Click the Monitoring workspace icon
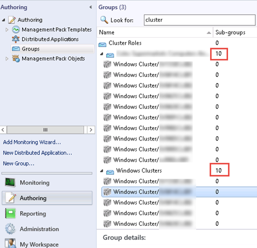The image size is (257, 248). click(x=10, y=182)
